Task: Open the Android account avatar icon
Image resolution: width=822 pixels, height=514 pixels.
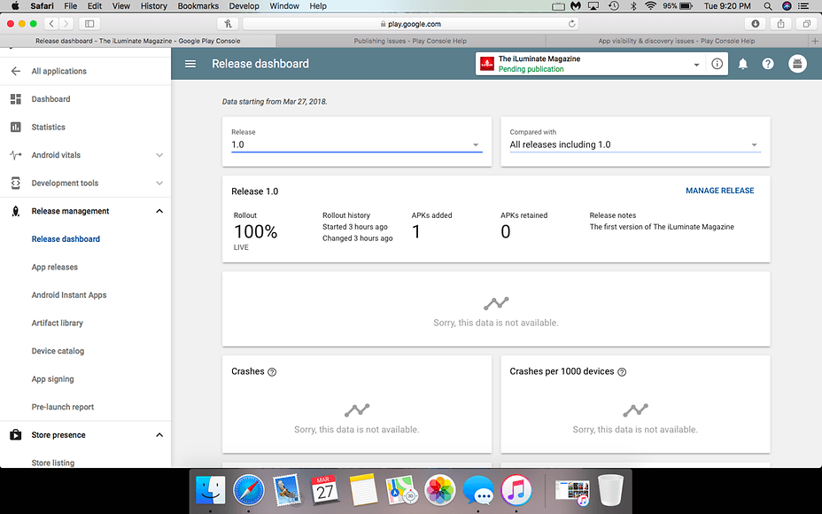Action: pyautogui.click(x=797, y=64)
